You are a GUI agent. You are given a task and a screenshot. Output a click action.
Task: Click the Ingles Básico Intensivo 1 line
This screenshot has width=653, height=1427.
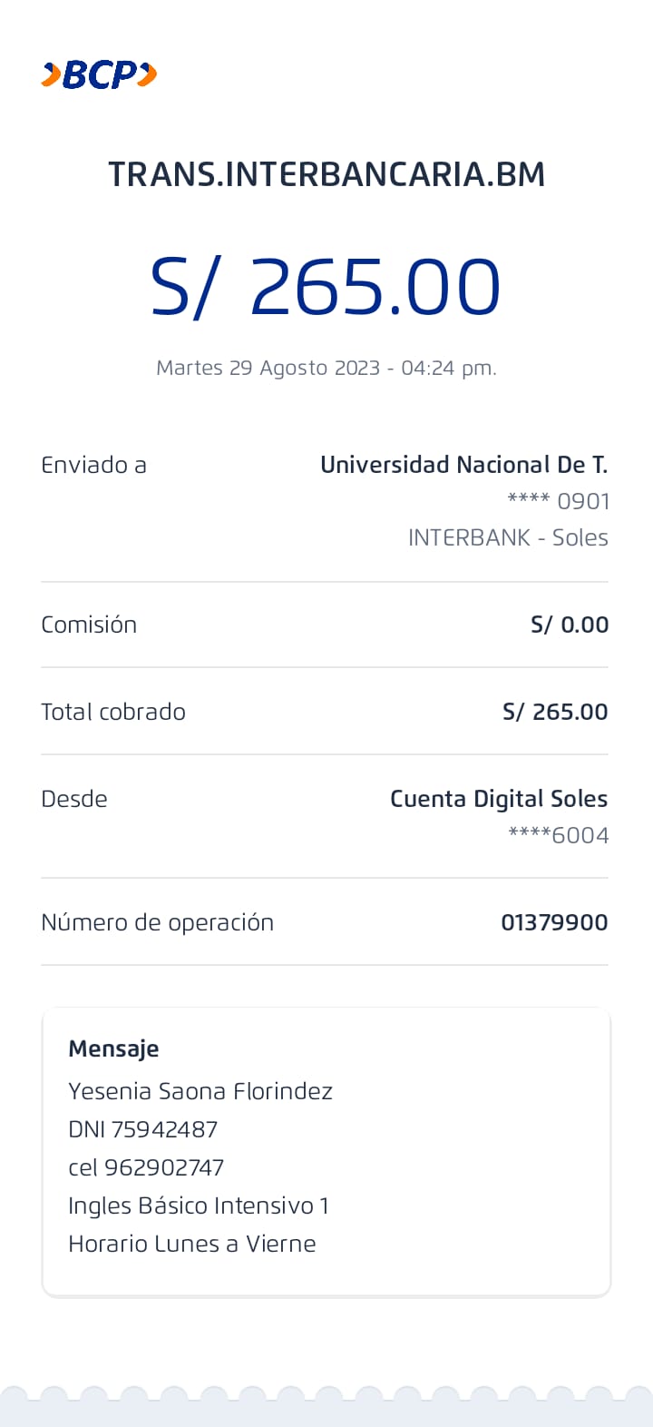[x=199, y=1206]
